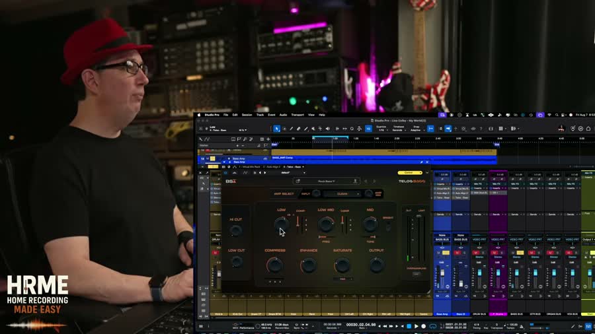Click the Amp Select button
This screenshot has height=334, width=595.
tap(284, 194)
